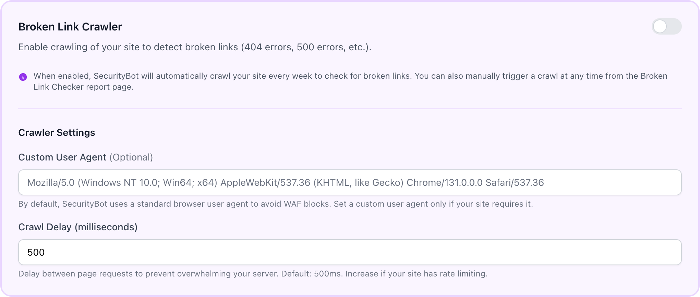Viewport: 700px width, 297px height.
Task: Click the purple info icon
Action: click(x=23, y=77)
